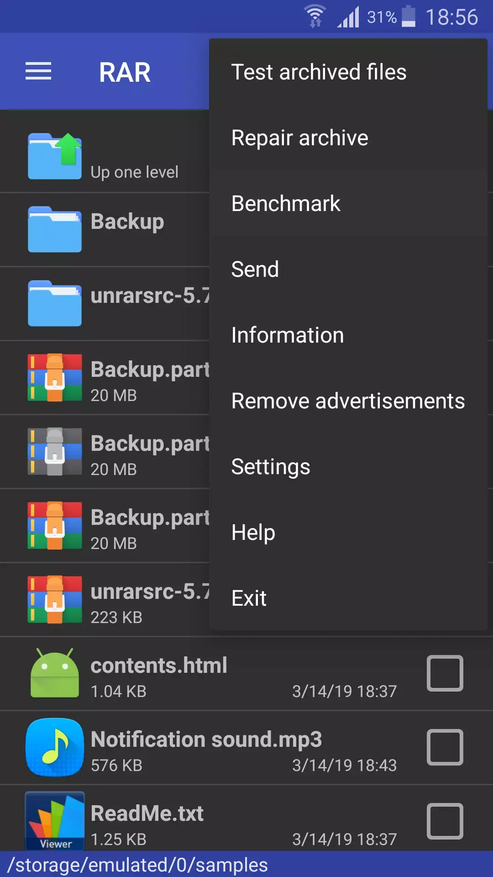The image size is (493, 877).
Task: Tick the checkbox beside ReadMe.txt
Action: (445, 821)
